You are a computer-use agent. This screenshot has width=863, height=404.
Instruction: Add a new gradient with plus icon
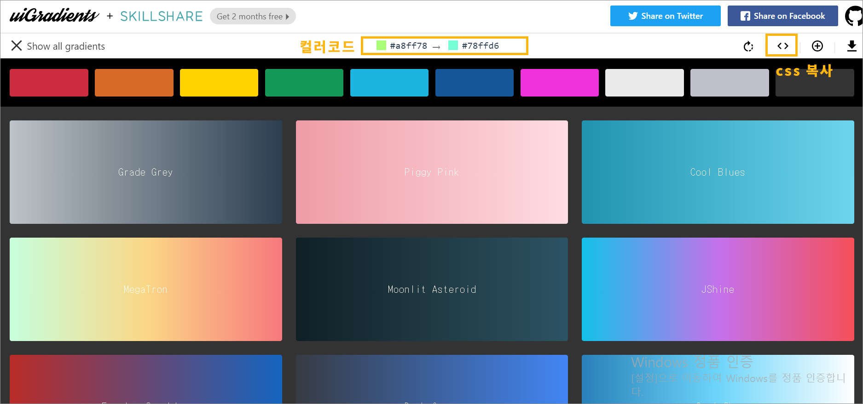pyautogui.click(x=817, y=46)
